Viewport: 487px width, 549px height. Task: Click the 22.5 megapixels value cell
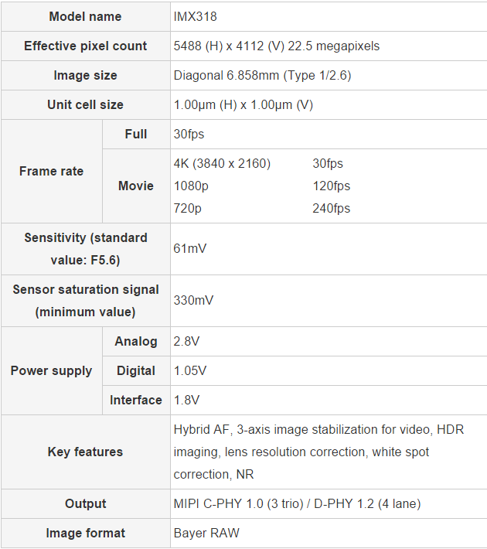(277, 46)
